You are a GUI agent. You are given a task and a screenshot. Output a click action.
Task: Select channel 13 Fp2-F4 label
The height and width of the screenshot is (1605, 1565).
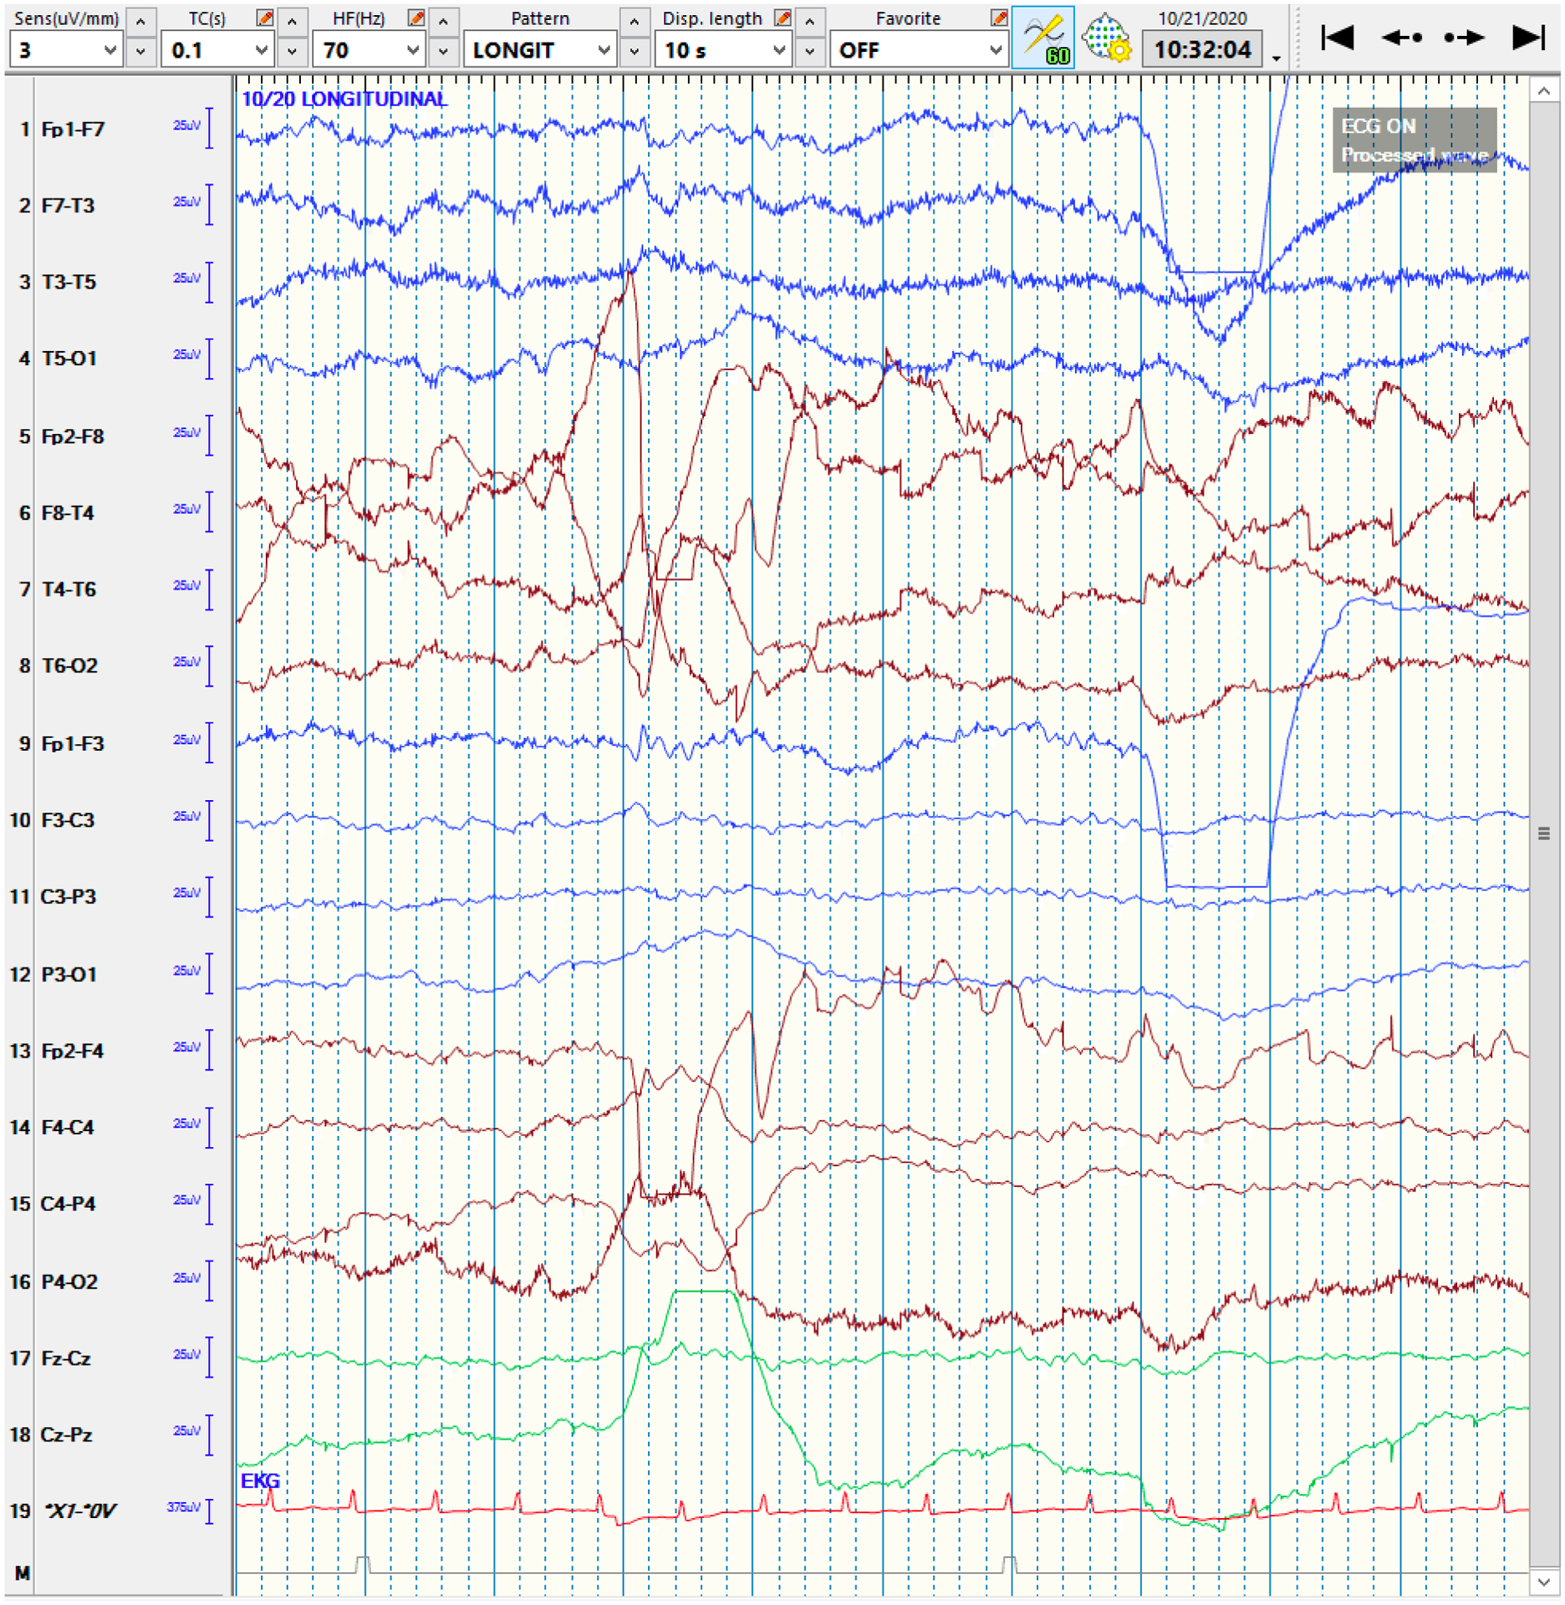tap(73, 1050)
